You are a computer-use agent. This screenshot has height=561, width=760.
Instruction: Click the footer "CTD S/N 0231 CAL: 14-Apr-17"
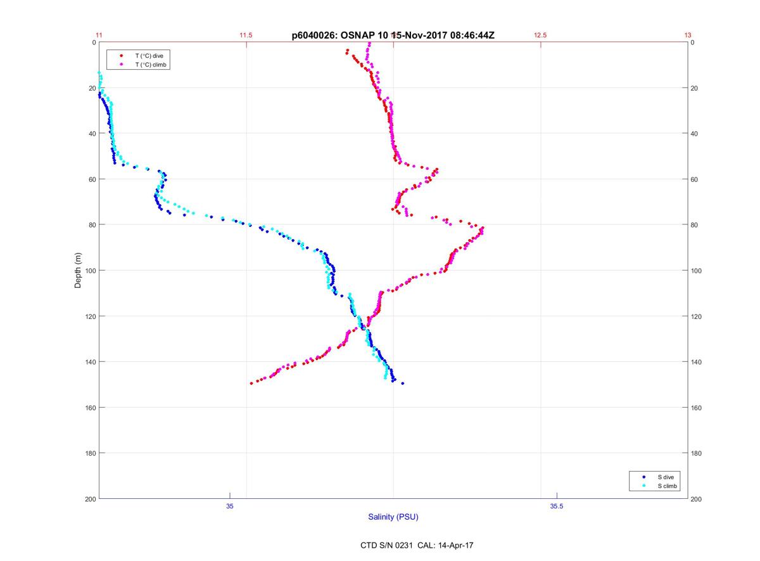point(416,545)
